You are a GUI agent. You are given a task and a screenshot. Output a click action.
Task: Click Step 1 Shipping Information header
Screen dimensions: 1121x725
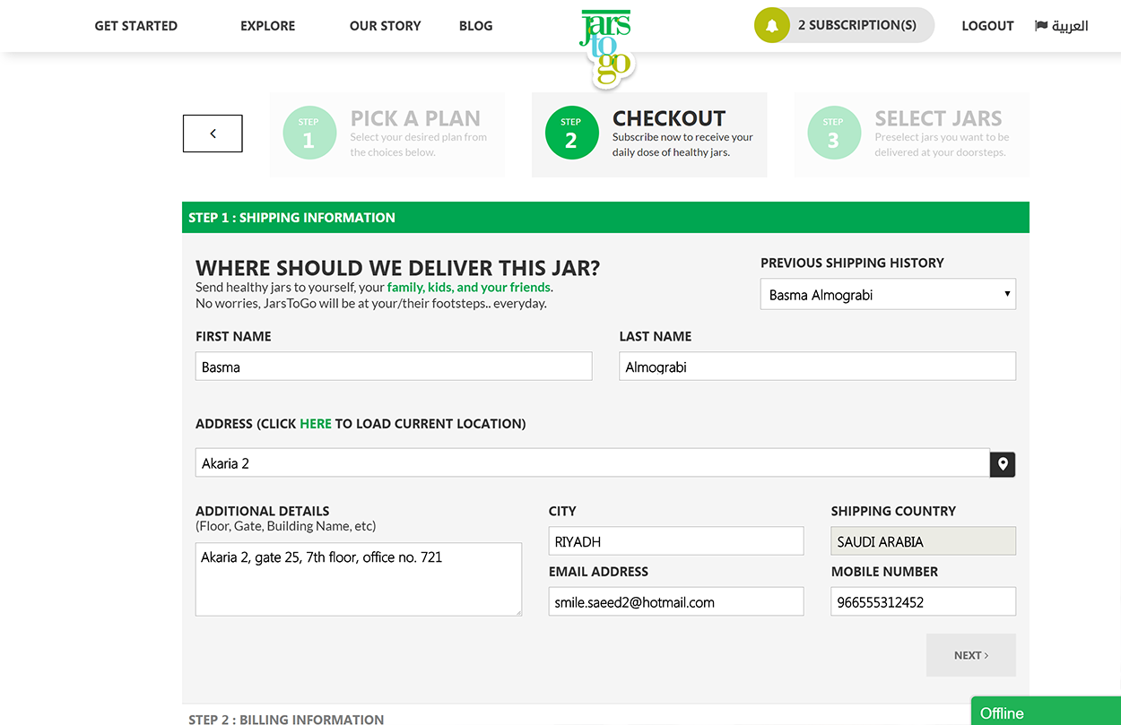click(605, 218)
